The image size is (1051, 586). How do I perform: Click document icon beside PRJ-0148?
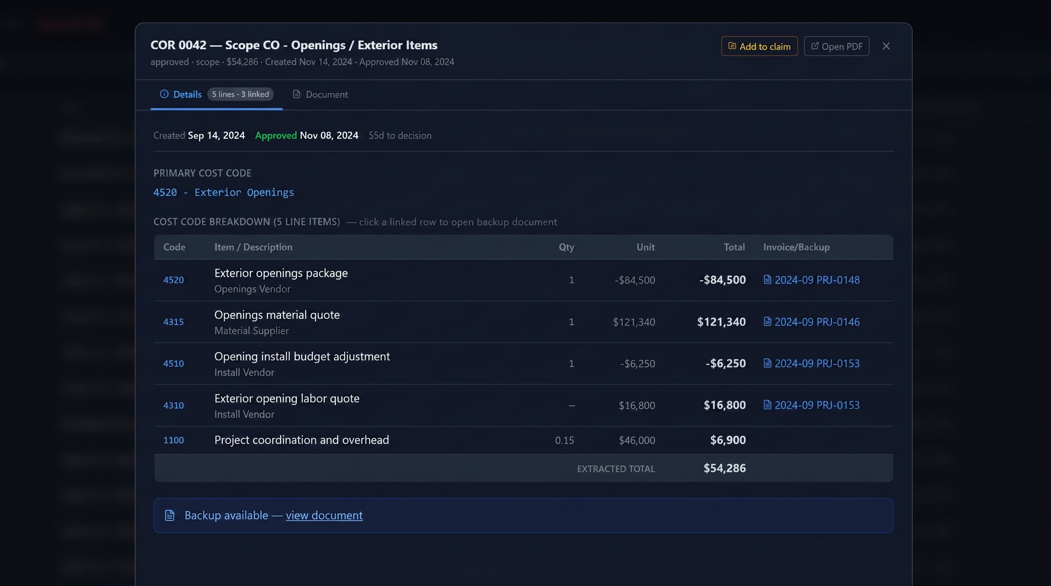coord(767,280)
